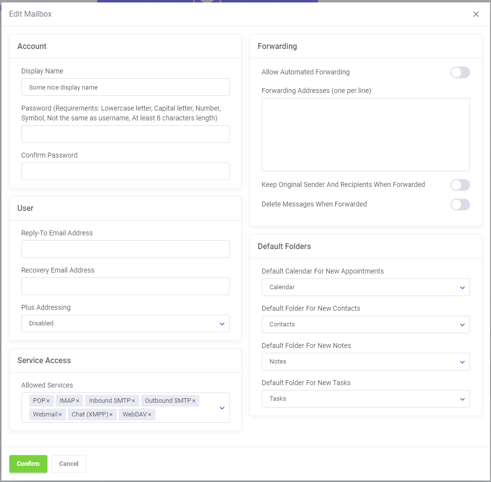Turn on Delete Messages When Forwarded
The image size is (491, 482).
click(x=460, y=205)
